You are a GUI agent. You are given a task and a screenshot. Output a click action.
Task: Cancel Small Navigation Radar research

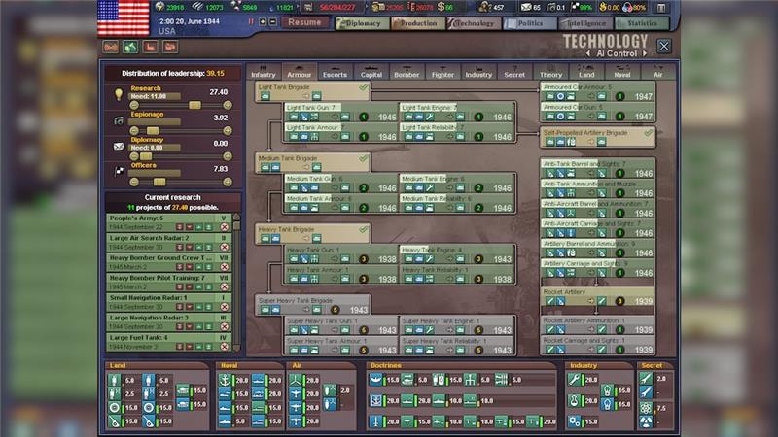225,307
